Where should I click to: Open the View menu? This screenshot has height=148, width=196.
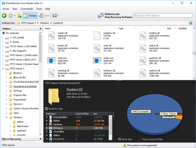[x=15, y=9]
